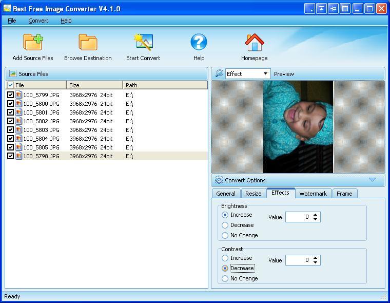The width and height of the screenshot is (390, 303).
Task: Sort by the File column header
Action: coord(36,85)
